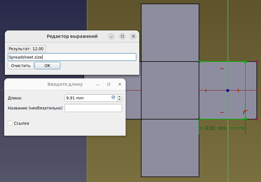261x182 pixels.
Task: Focus the Spreadsheet.size expression field
Action: coord(72,57)
